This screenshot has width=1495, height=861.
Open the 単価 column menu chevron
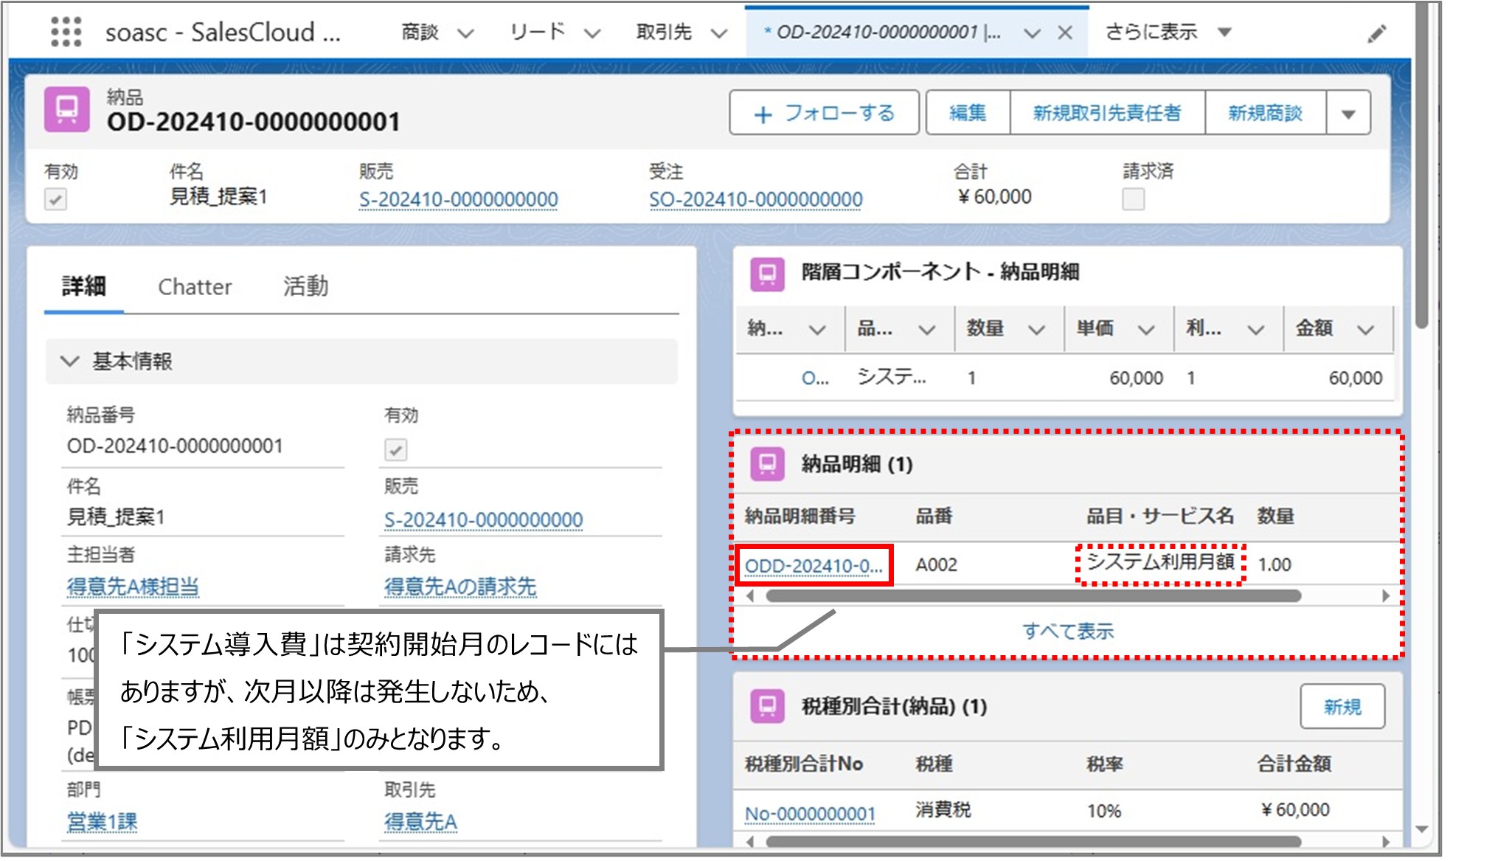[1145, 330]
